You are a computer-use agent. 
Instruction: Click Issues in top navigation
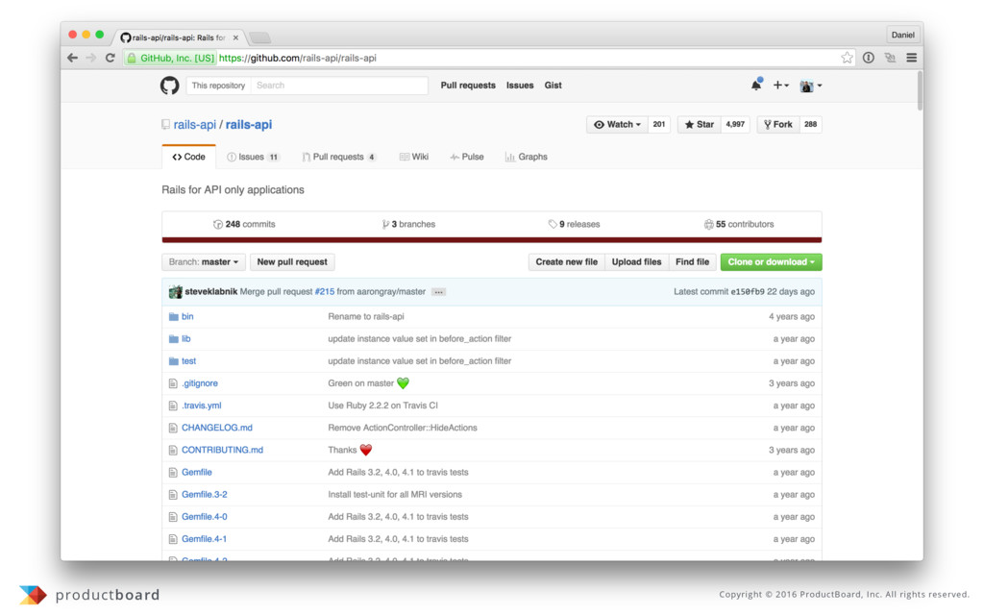click(520, 86)
